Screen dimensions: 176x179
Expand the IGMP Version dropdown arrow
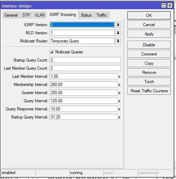click(x=118, y=25)
